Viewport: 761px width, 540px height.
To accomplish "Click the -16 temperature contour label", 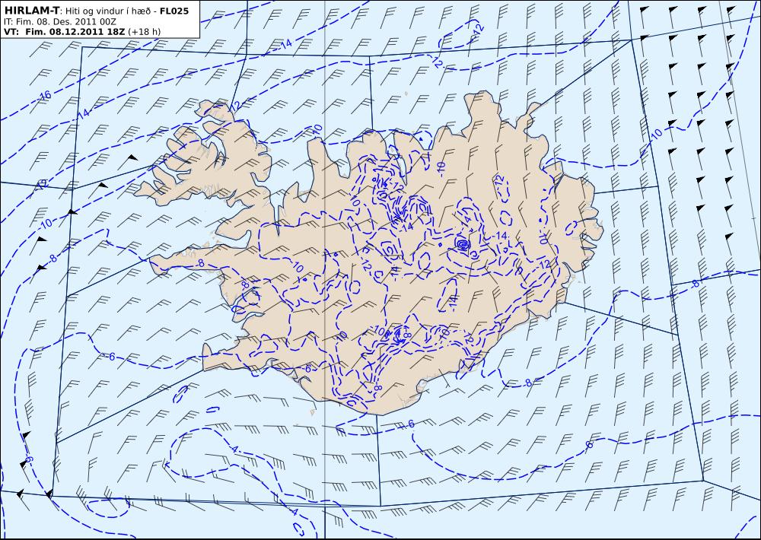I will pyautogui.click(x=45, y=96).
